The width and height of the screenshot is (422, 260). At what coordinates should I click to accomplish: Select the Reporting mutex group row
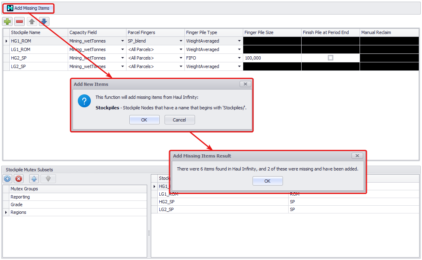(20, 197)
